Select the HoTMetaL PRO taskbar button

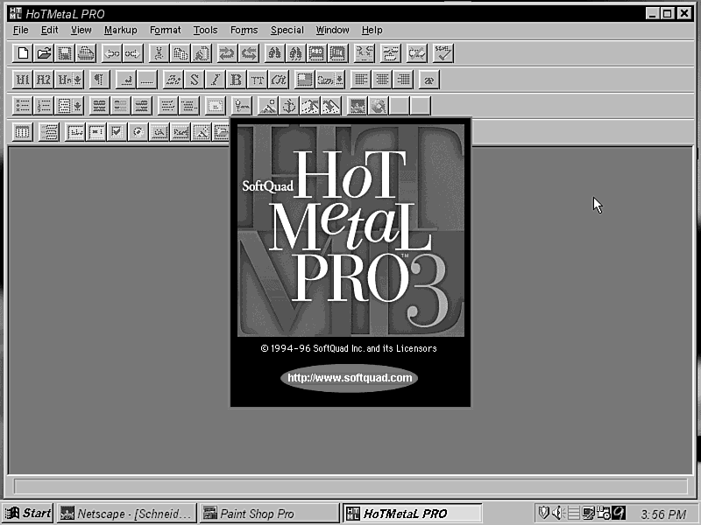[x=412, y=514]
